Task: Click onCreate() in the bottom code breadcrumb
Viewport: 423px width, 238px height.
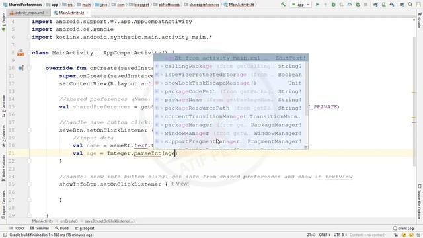Action: pyautogui.click(x=69, y=221)
